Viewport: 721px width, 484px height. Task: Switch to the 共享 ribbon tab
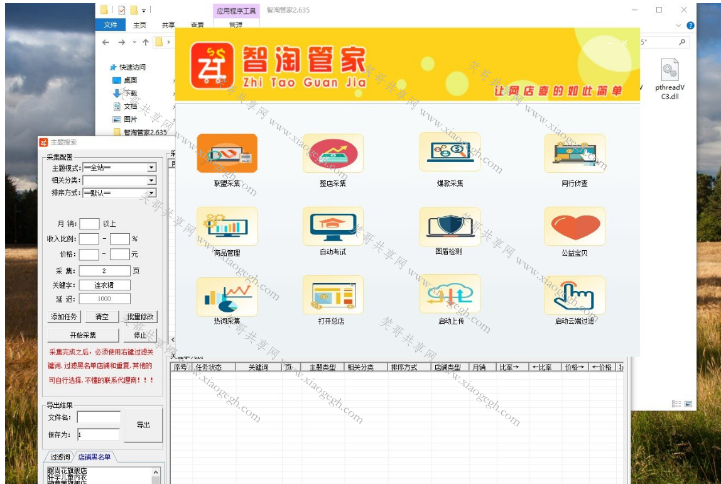pos(168,25)
